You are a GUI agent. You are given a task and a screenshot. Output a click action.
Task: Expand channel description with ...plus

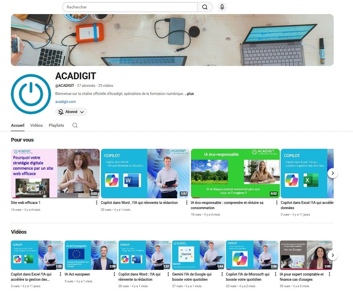(189, 94)
